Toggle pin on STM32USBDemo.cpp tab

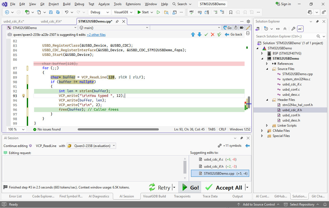[117, 21]
